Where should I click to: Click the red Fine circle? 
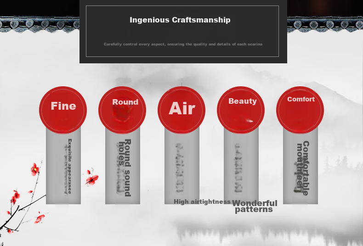63,110
